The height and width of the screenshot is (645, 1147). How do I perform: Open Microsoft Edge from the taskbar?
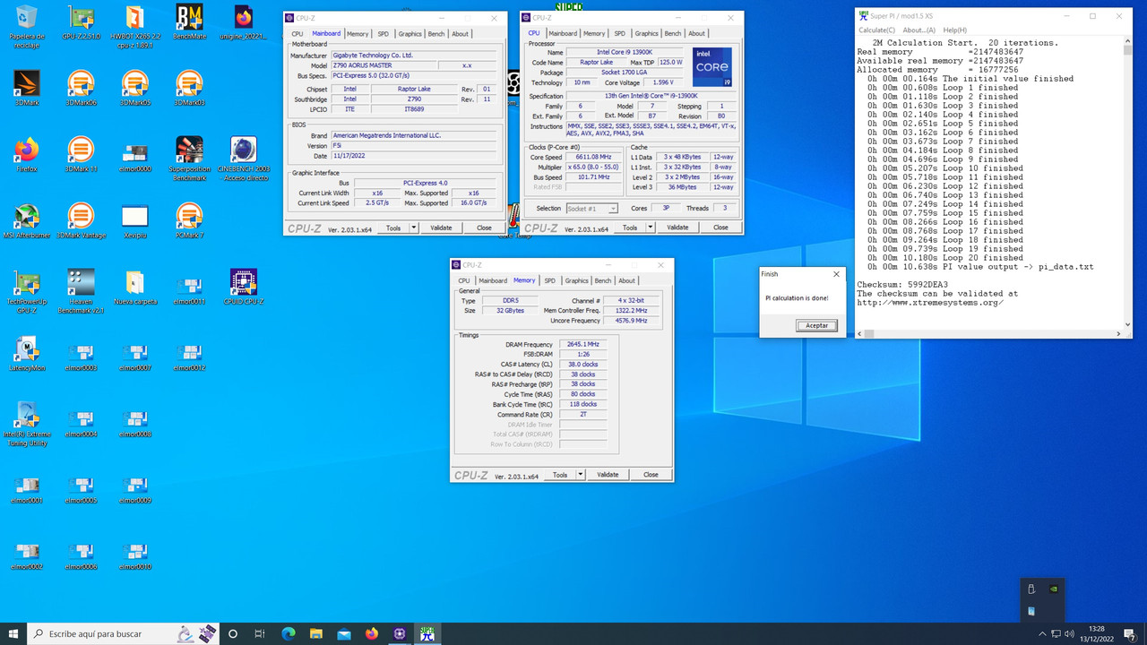[x=289, y=633]
